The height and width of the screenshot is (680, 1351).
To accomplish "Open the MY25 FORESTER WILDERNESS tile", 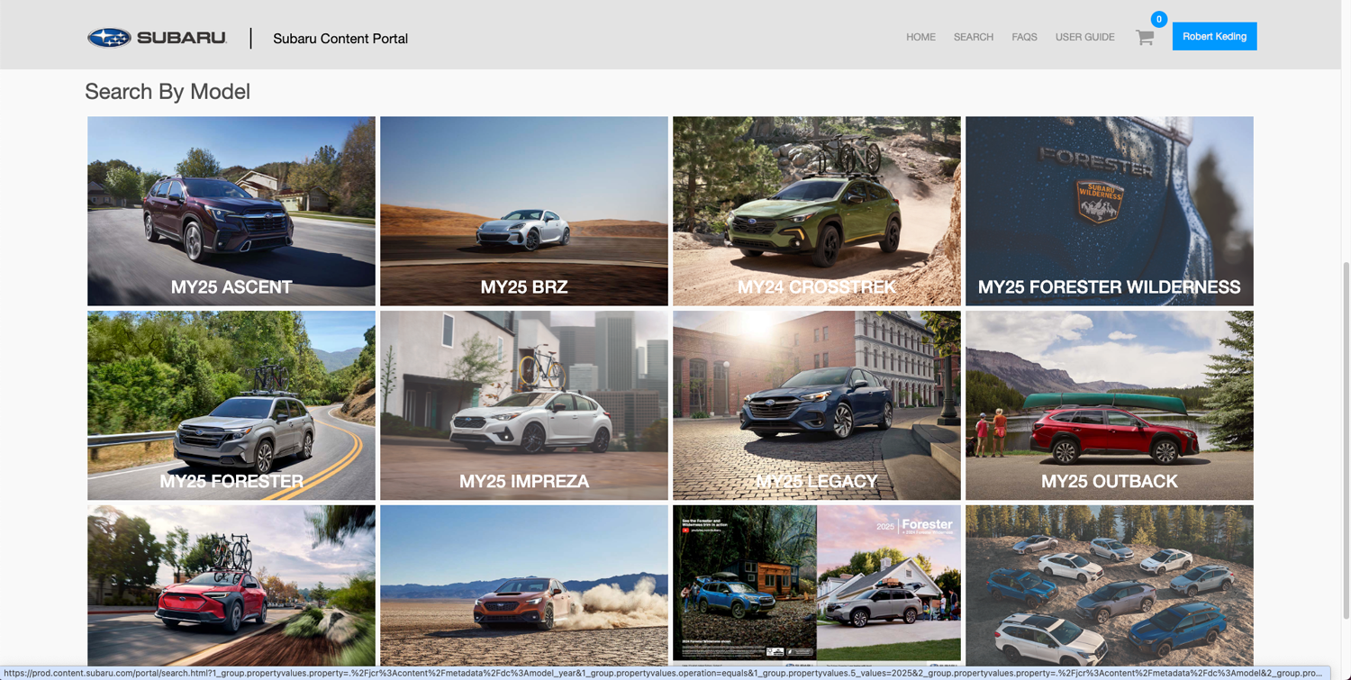I will point(1110,211).
